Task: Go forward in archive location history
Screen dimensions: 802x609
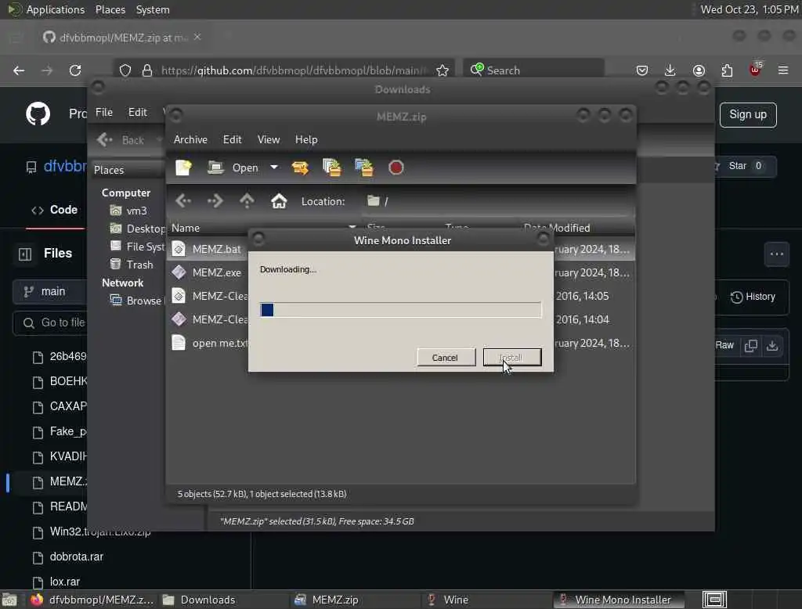Action: [215, 201]
